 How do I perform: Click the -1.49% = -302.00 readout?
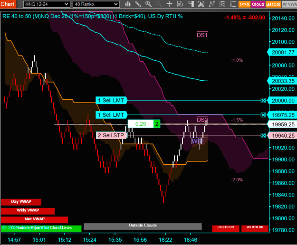coord(245,18)
